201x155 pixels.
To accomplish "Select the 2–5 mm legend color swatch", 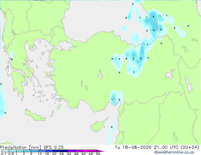I will tap(27, 151).
